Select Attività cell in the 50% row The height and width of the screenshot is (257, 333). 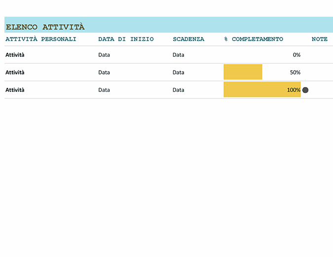tap(15, 72)
